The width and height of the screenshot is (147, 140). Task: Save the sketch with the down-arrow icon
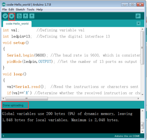tap(32, 16)
